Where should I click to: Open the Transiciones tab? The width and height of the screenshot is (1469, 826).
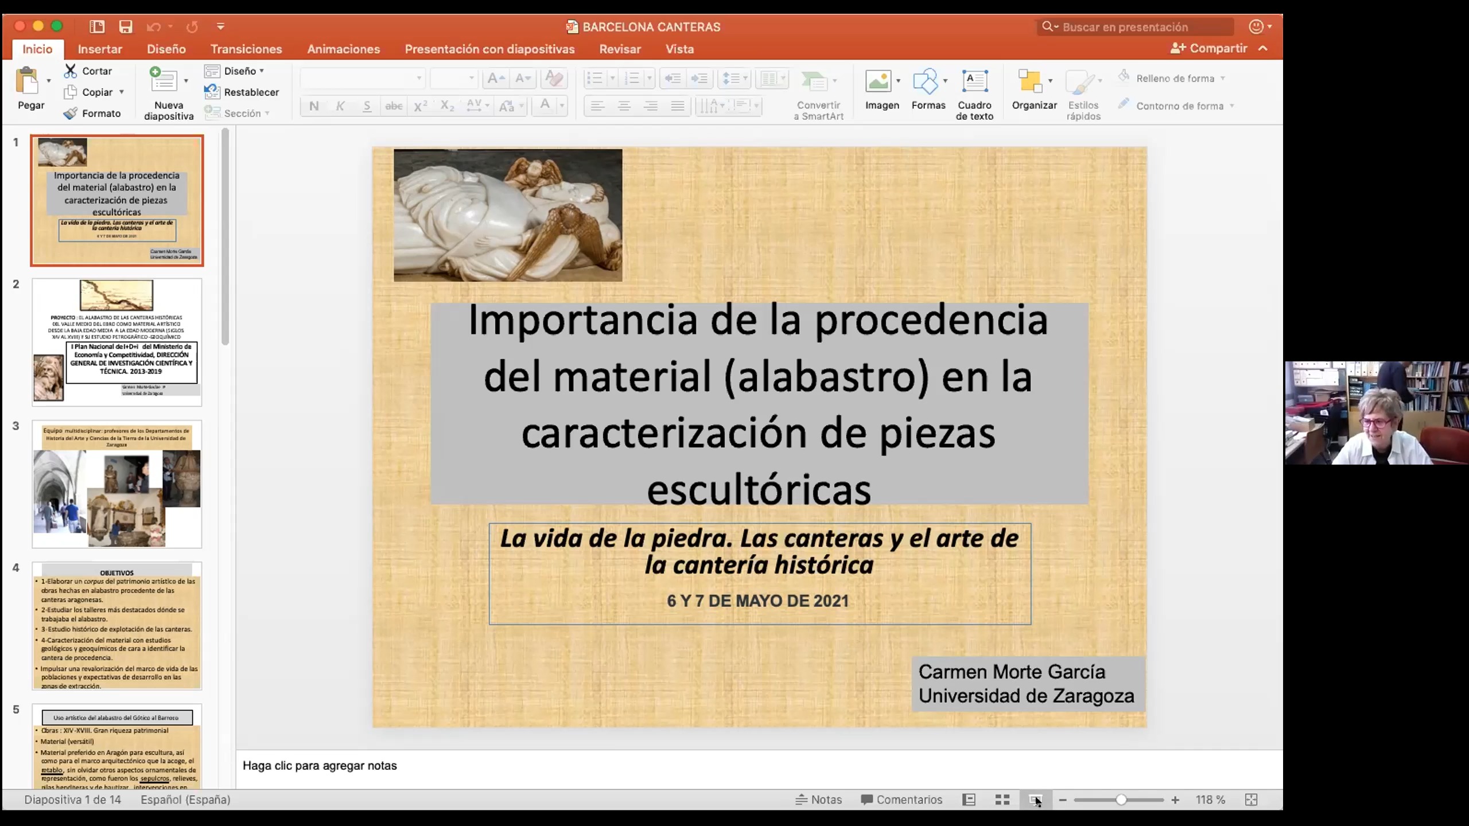click(246, 49)
